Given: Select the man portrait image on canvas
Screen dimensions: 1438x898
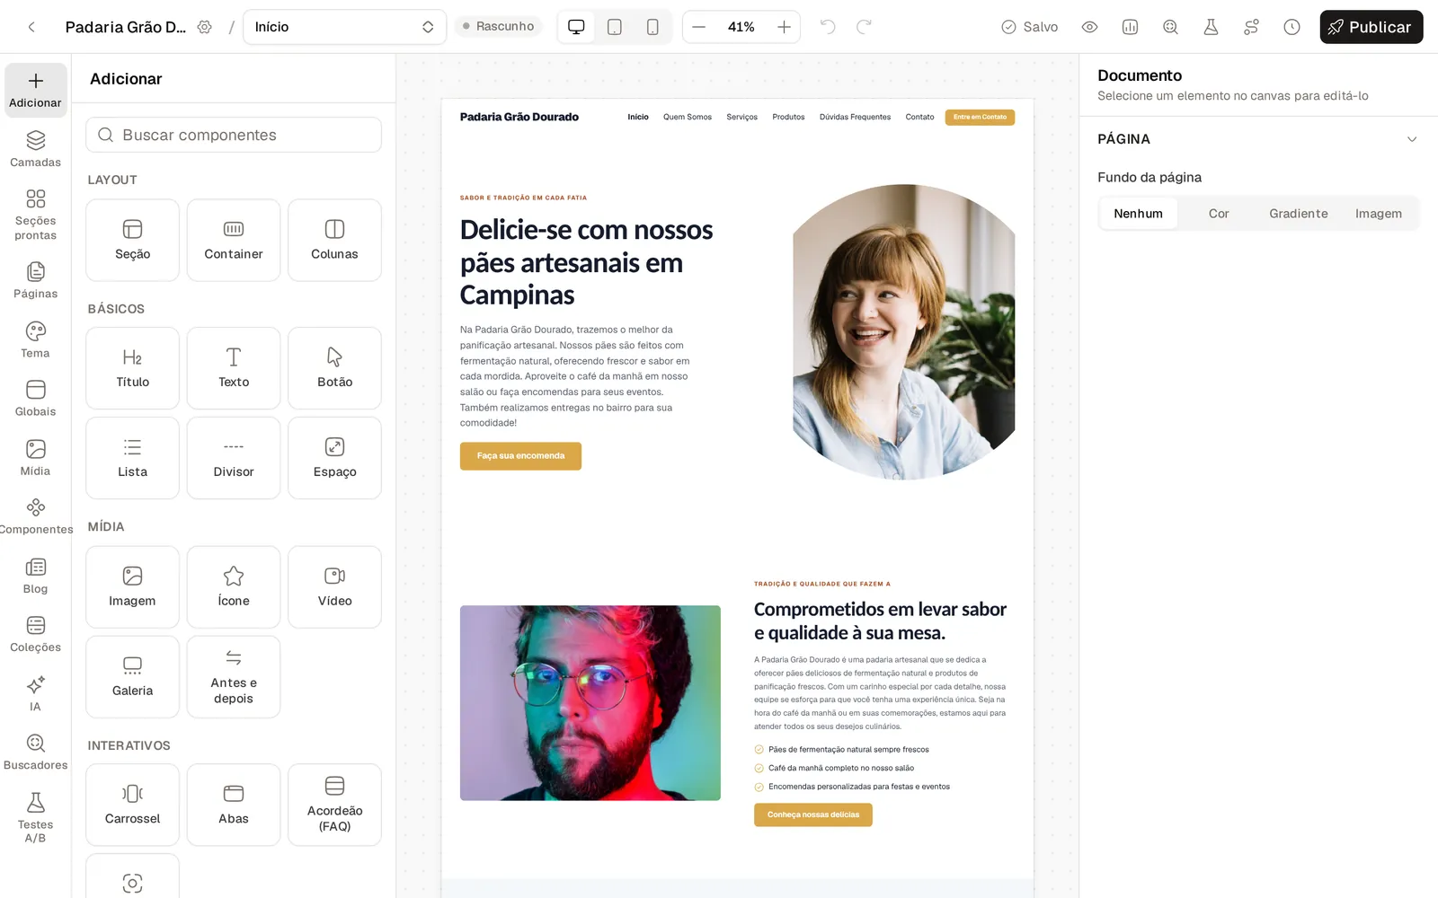Looking at the screenshot, I should (x=590, y=703).
